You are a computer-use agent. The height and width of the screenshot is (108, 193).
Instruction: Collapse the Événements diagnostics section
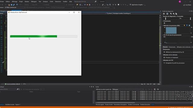point(163,21)
